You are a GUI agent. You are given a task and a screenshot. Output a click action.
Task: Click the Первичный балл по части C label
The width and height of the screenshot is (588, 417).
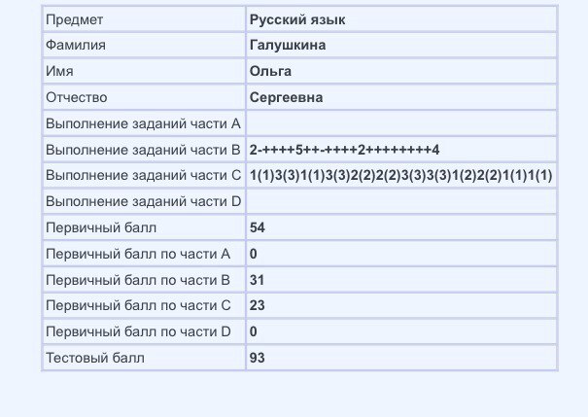coord(138,305)
